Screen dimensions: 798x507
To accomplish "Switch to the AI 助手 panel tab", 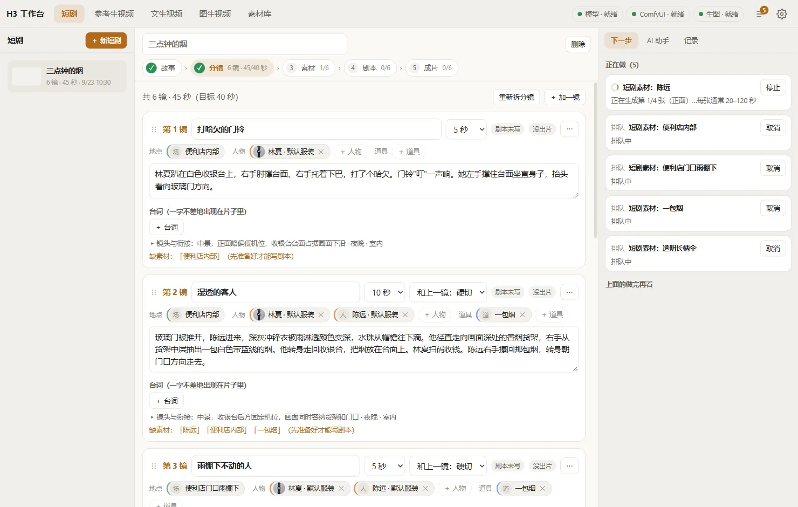I will (x=658, y=40).
